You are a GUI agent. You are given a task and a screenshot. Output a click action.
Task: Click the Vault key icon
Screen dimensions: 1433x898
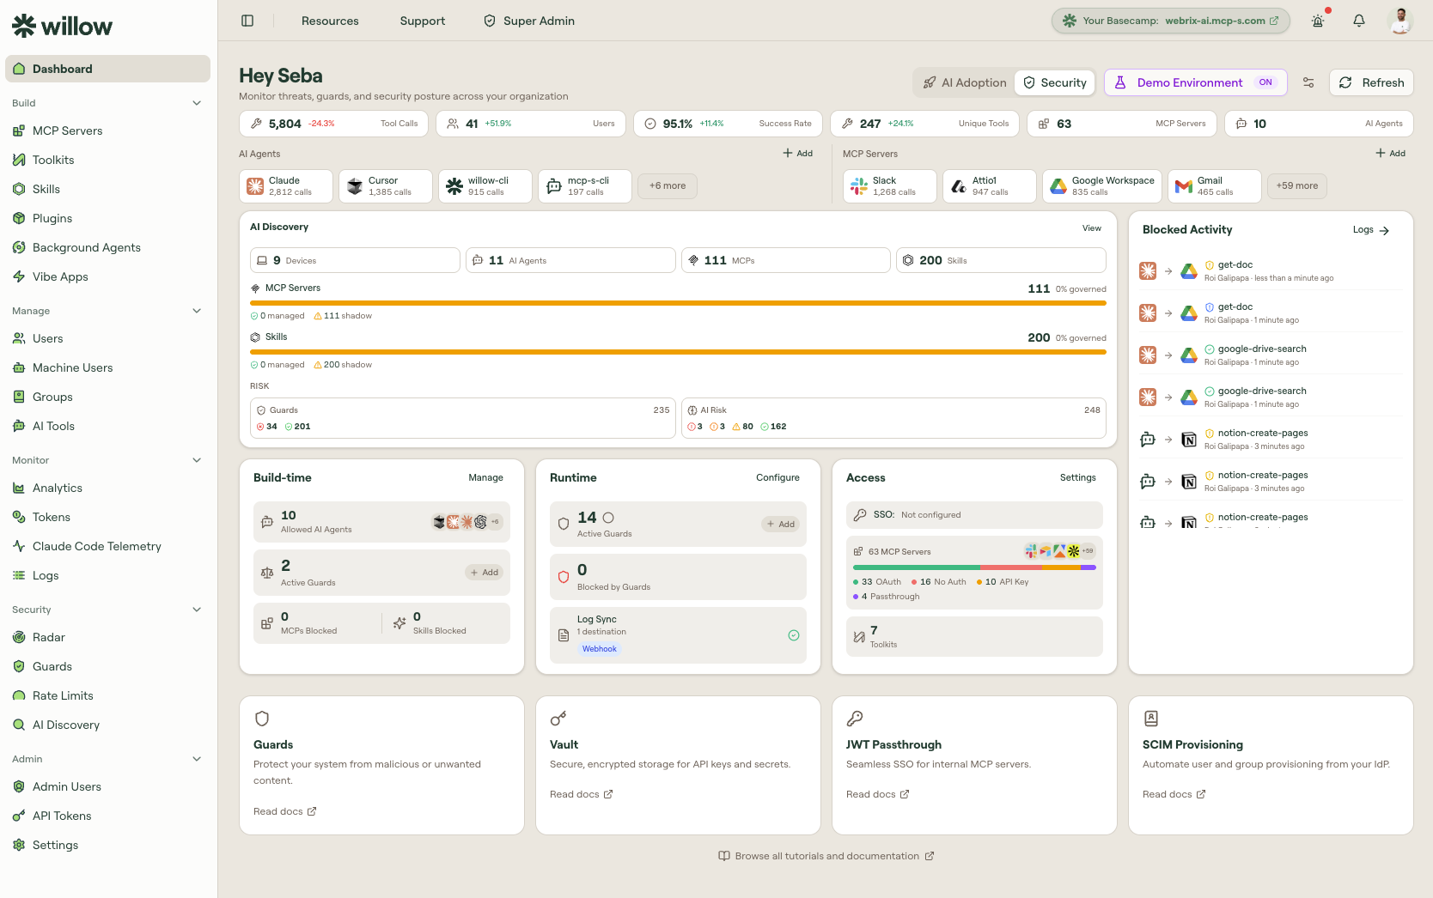pyautogui.click(x=558, y=719)
